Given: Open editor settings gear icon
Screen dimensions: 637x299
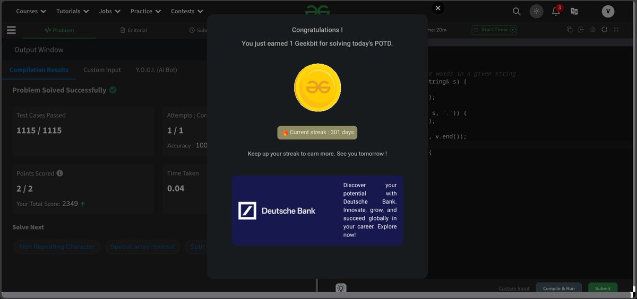Looking at the screenshot, I should point(593,30).
